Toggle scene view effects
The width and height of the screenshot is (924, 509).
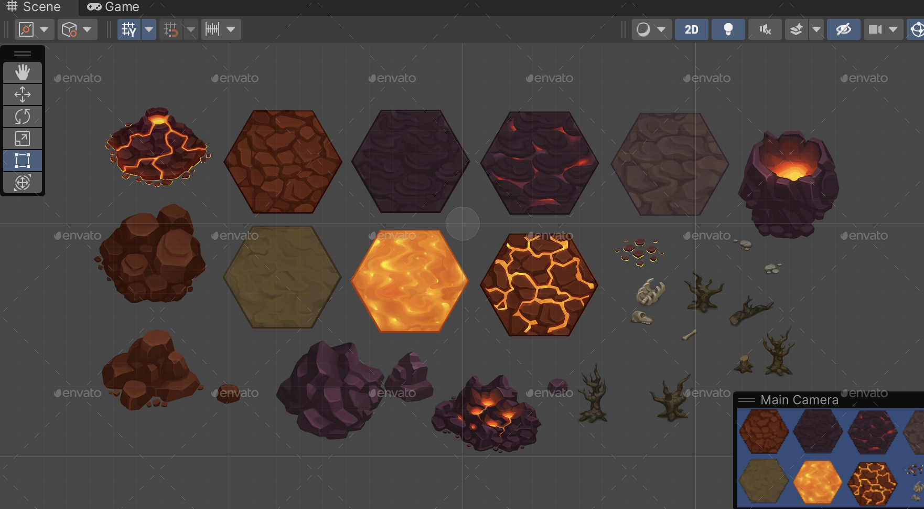point(797,29)
